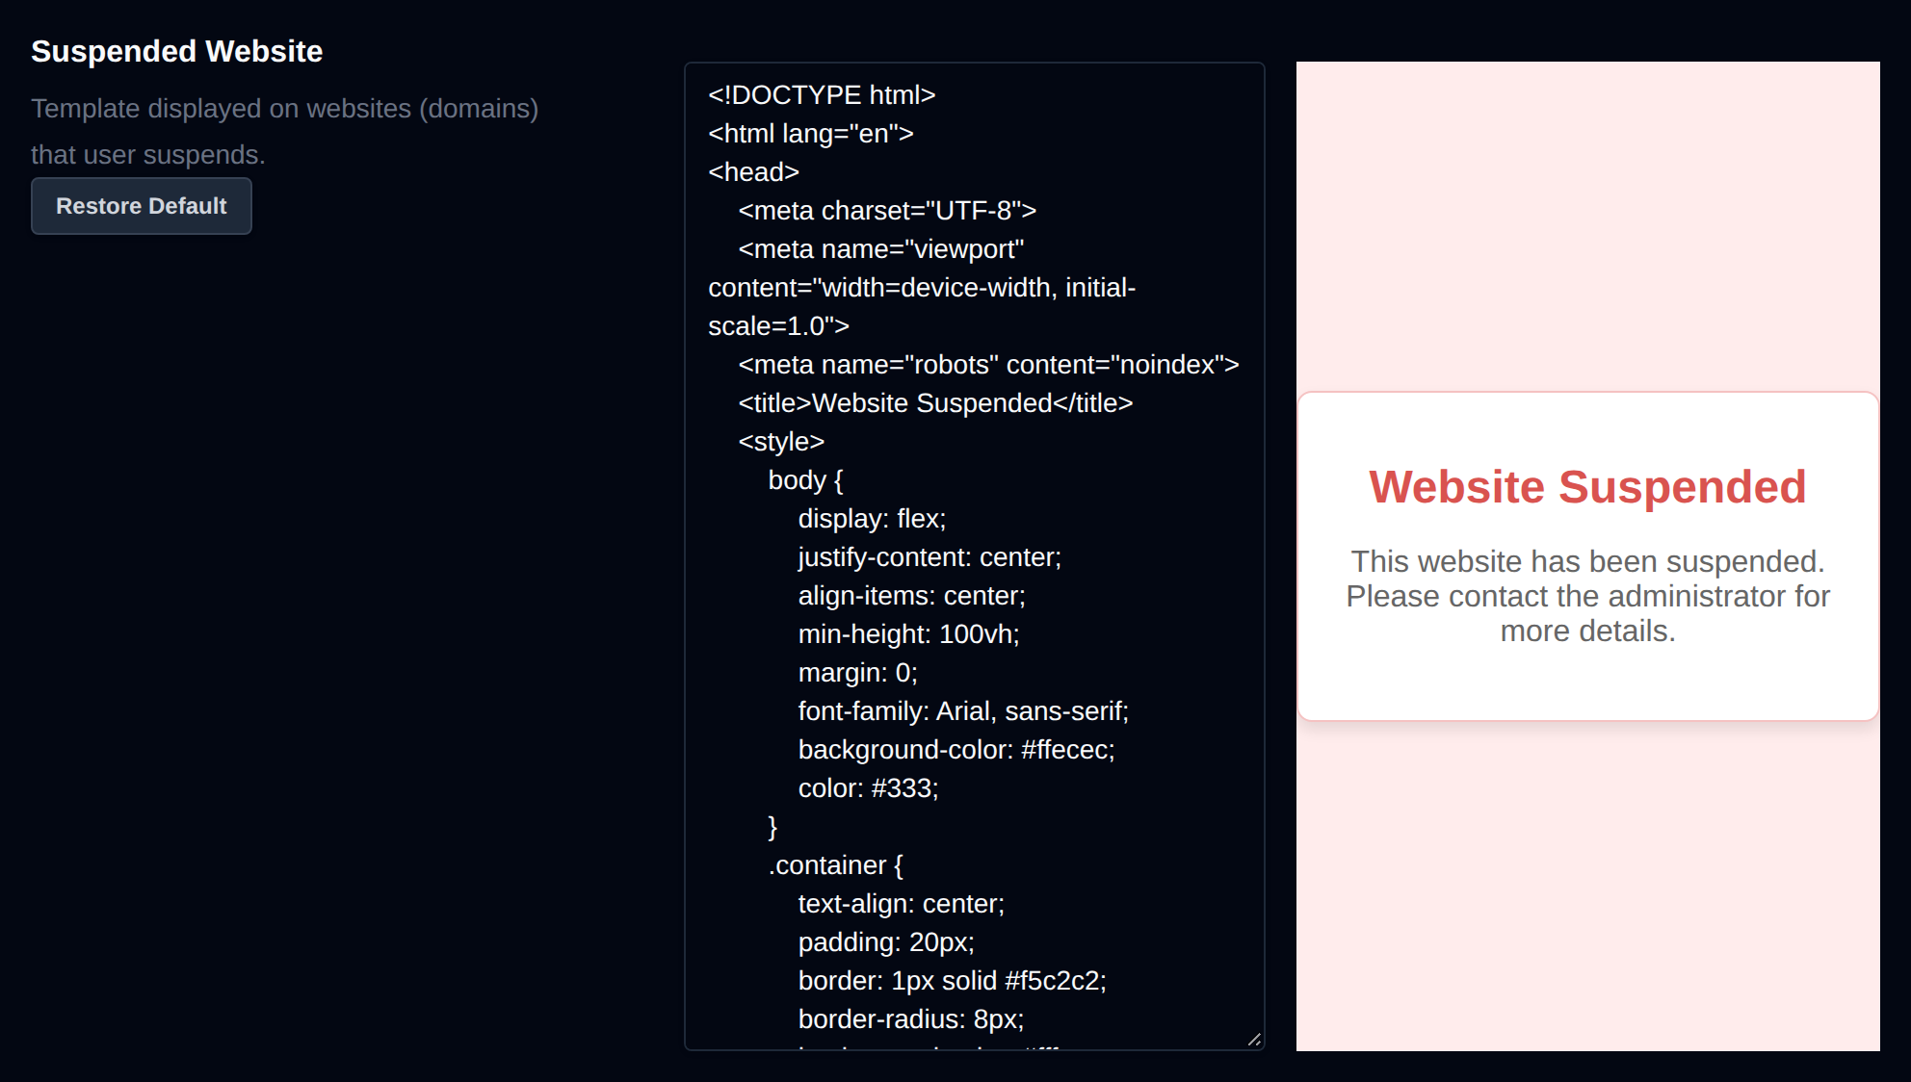Click the robots noindex meta line
The width and height of the screenshot is (1911, 1082).
988,365
